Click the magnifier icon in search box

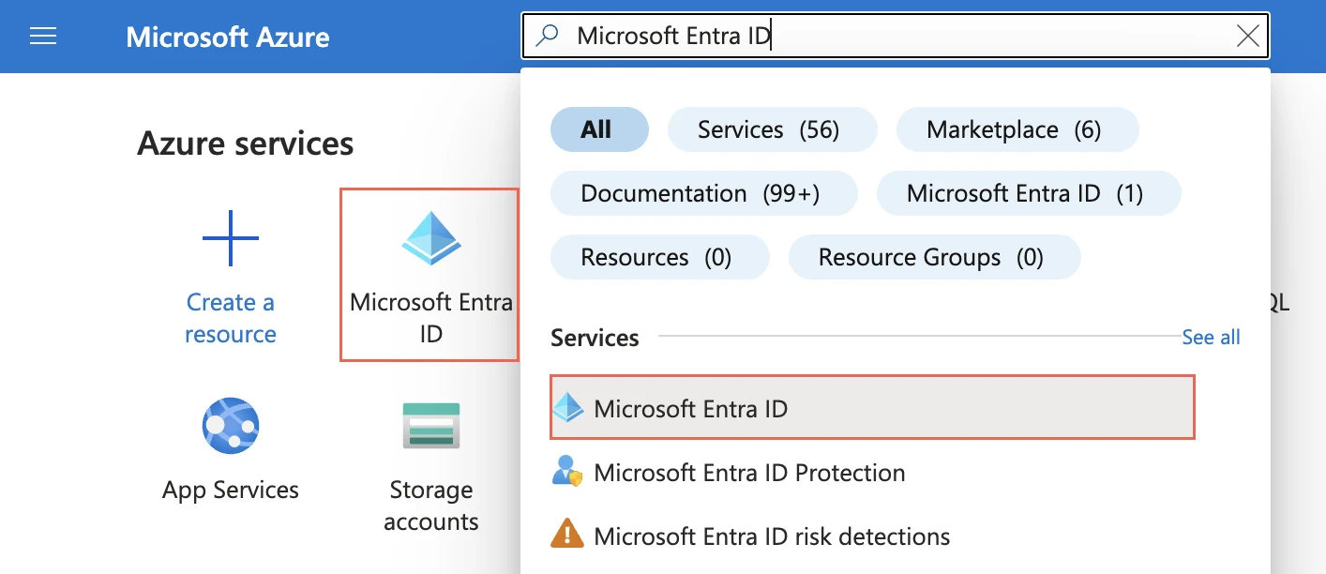[547, 37]
